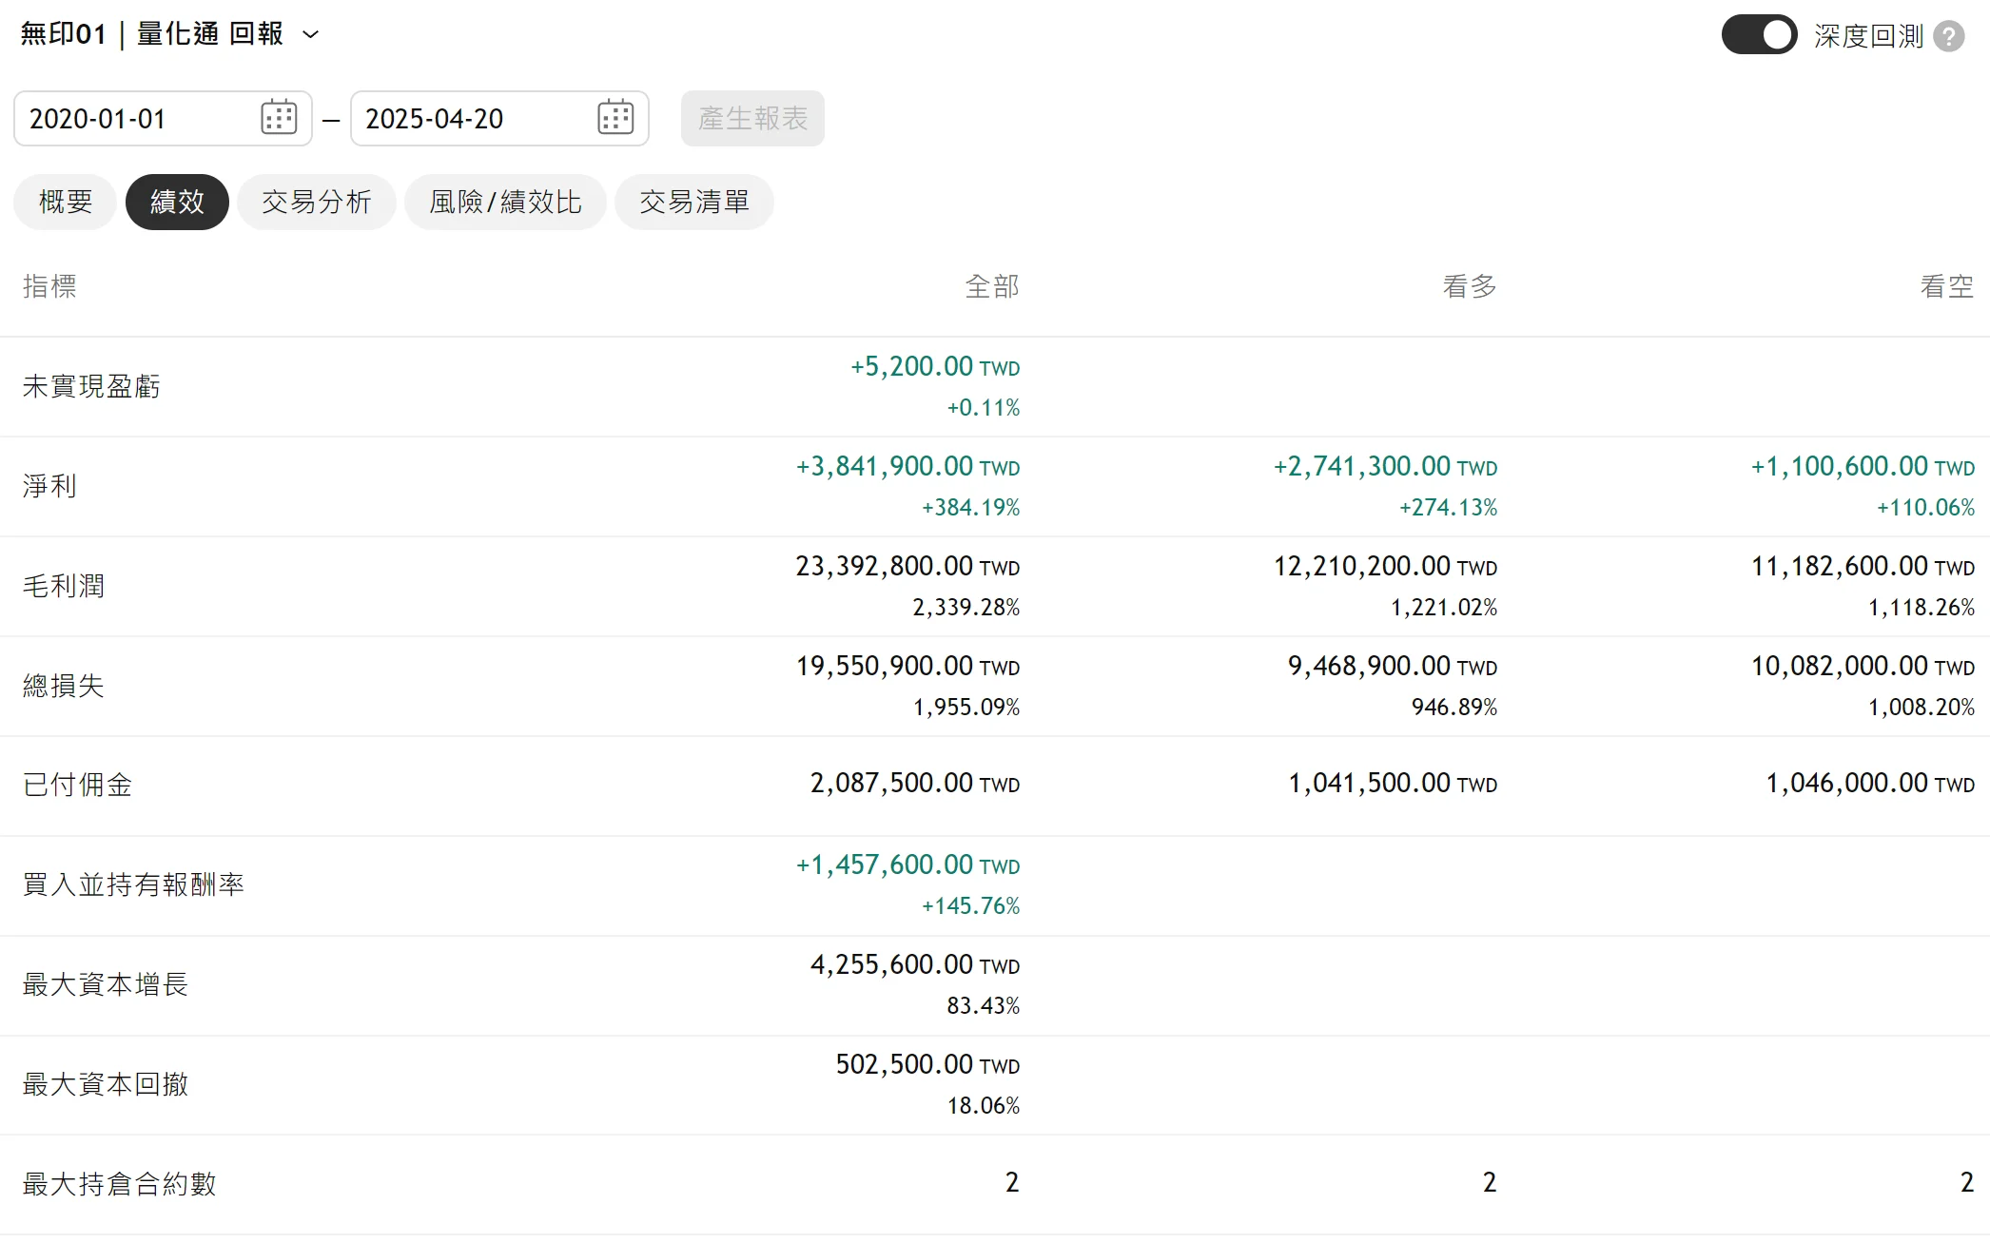Click the 看多 column header

pyautogui.click(x=1470, y=286)
